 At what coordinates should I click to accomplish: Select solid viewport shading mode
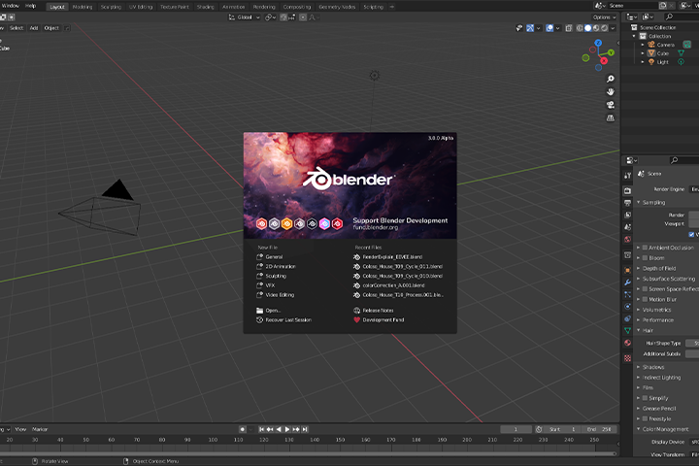click(588, 28)
